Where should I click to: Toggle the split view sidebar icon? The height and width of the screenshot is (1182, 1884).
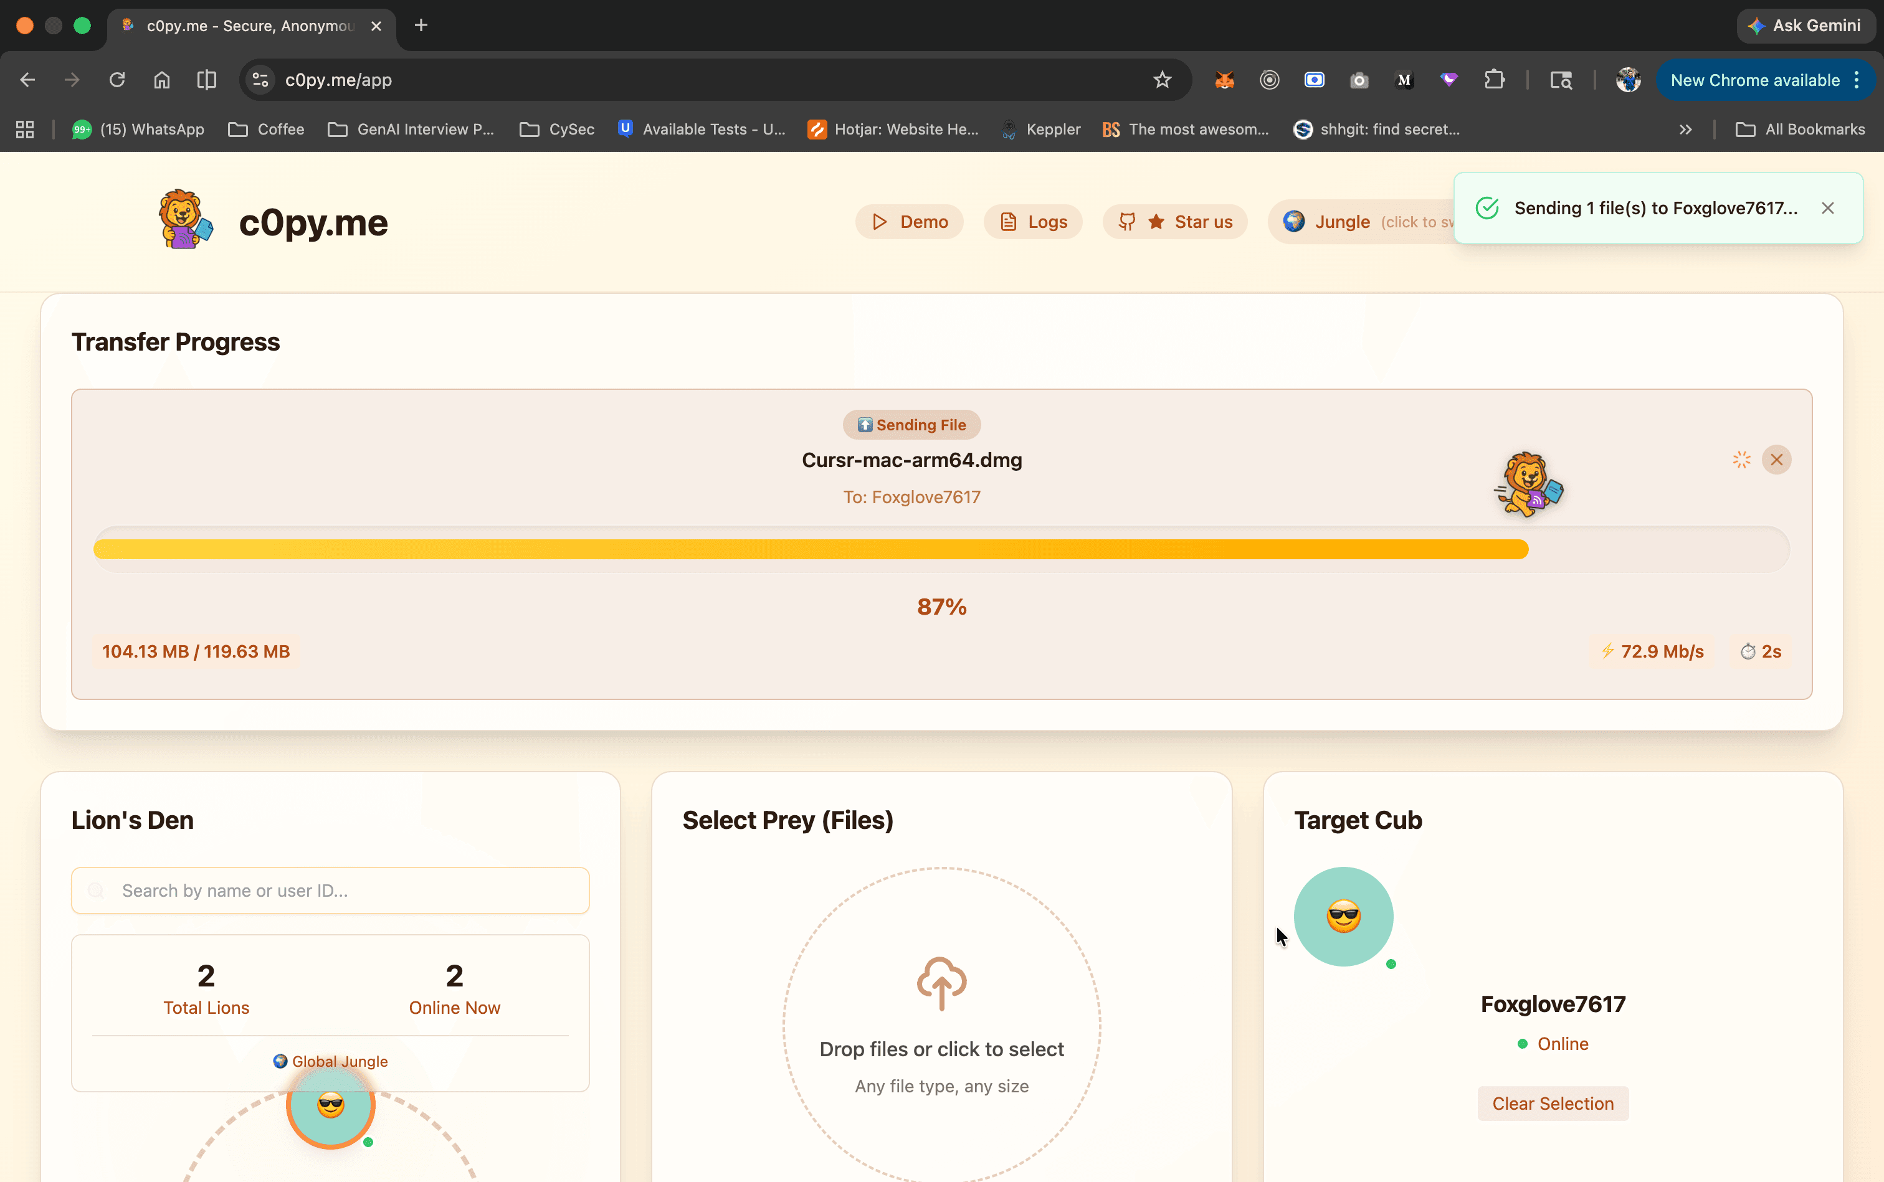[x=206, y=80]
